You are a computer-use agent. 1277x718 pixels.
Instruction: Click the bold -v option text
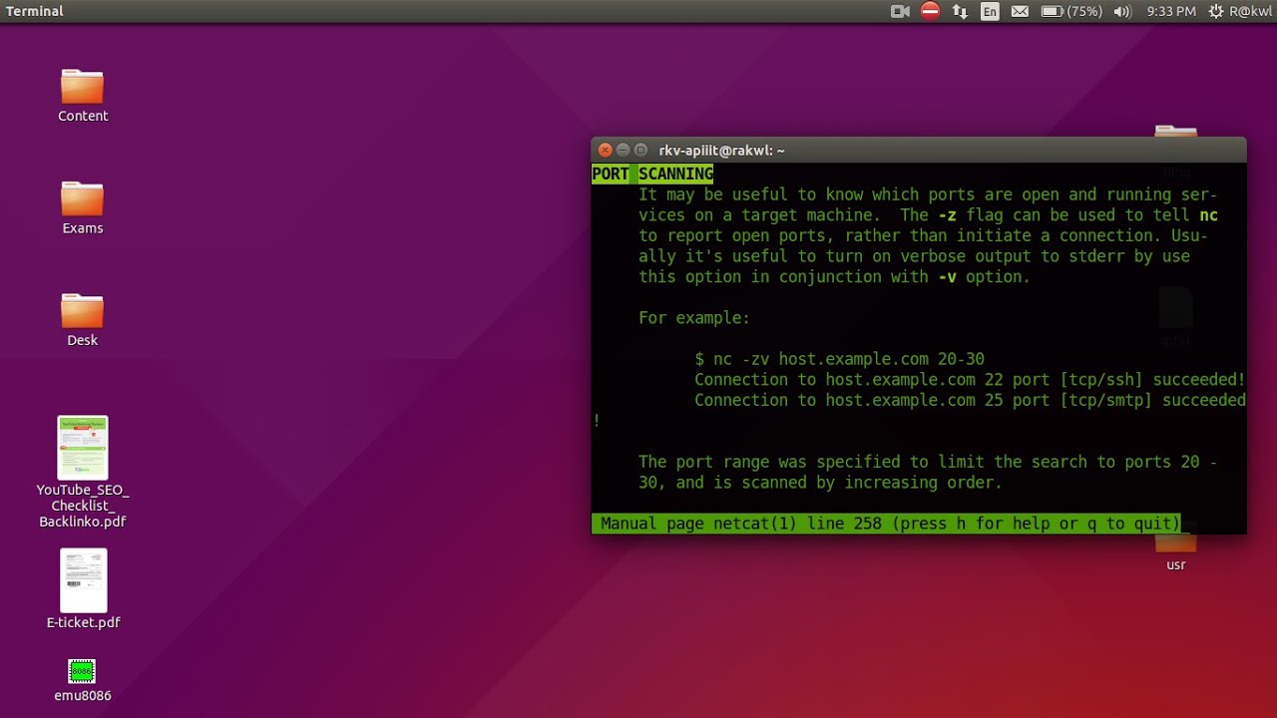948,277
